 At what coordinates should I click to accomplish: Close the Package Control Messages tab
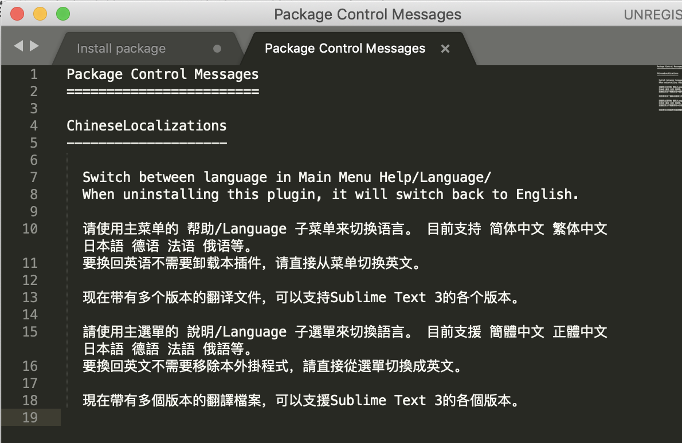click(445, 49)
